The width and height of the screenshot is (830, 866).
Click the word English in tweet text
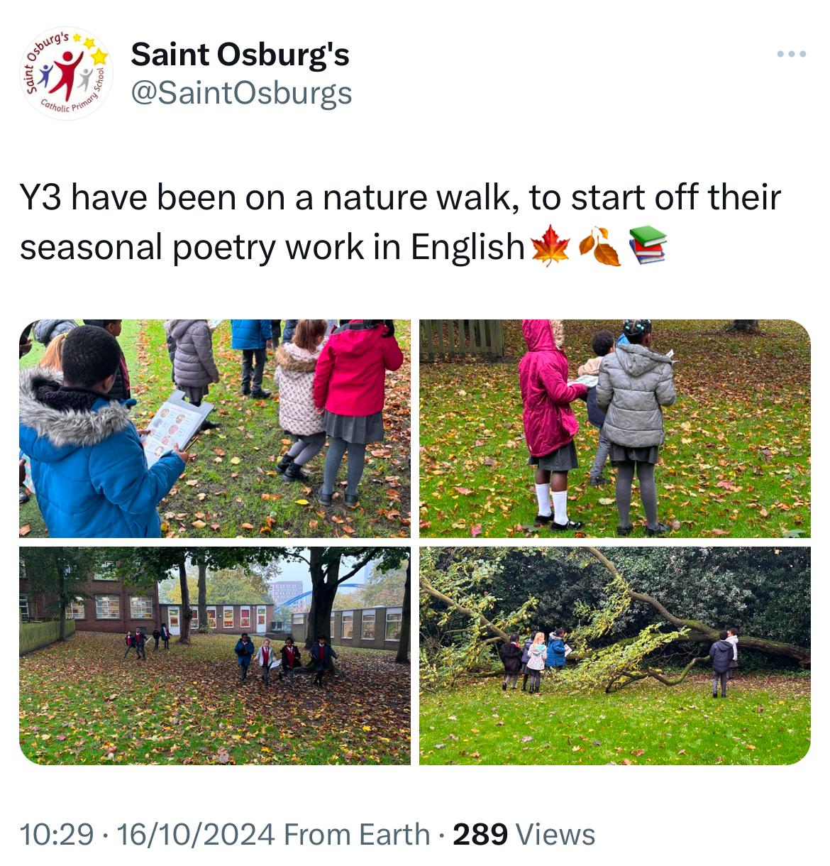468,247
